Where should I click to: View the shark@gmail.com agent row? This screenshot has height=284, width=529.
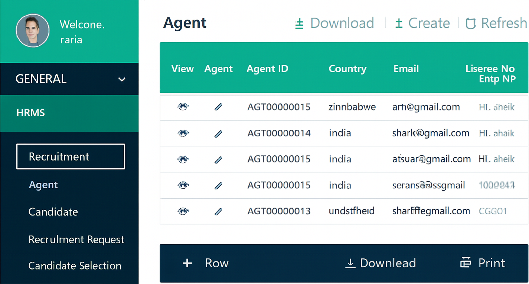click(183, 133)
